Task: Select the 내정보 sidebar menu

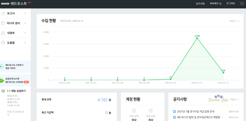Action: [15, 33]
